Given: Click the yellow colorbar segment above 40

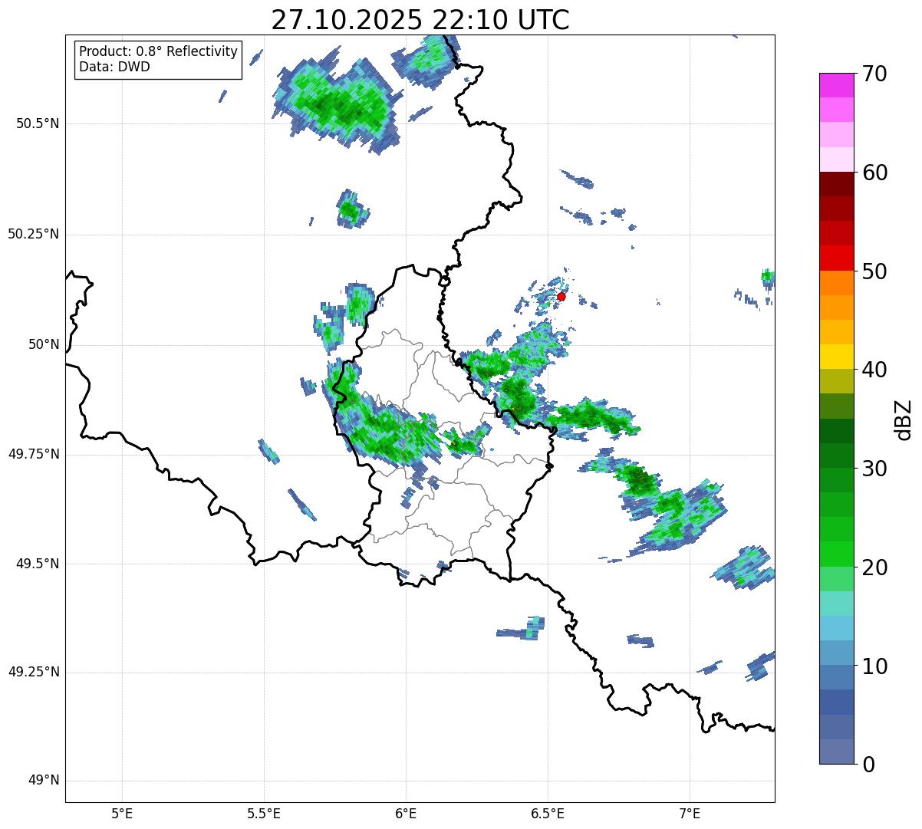Looking at the screenshot, I should 836,357.
